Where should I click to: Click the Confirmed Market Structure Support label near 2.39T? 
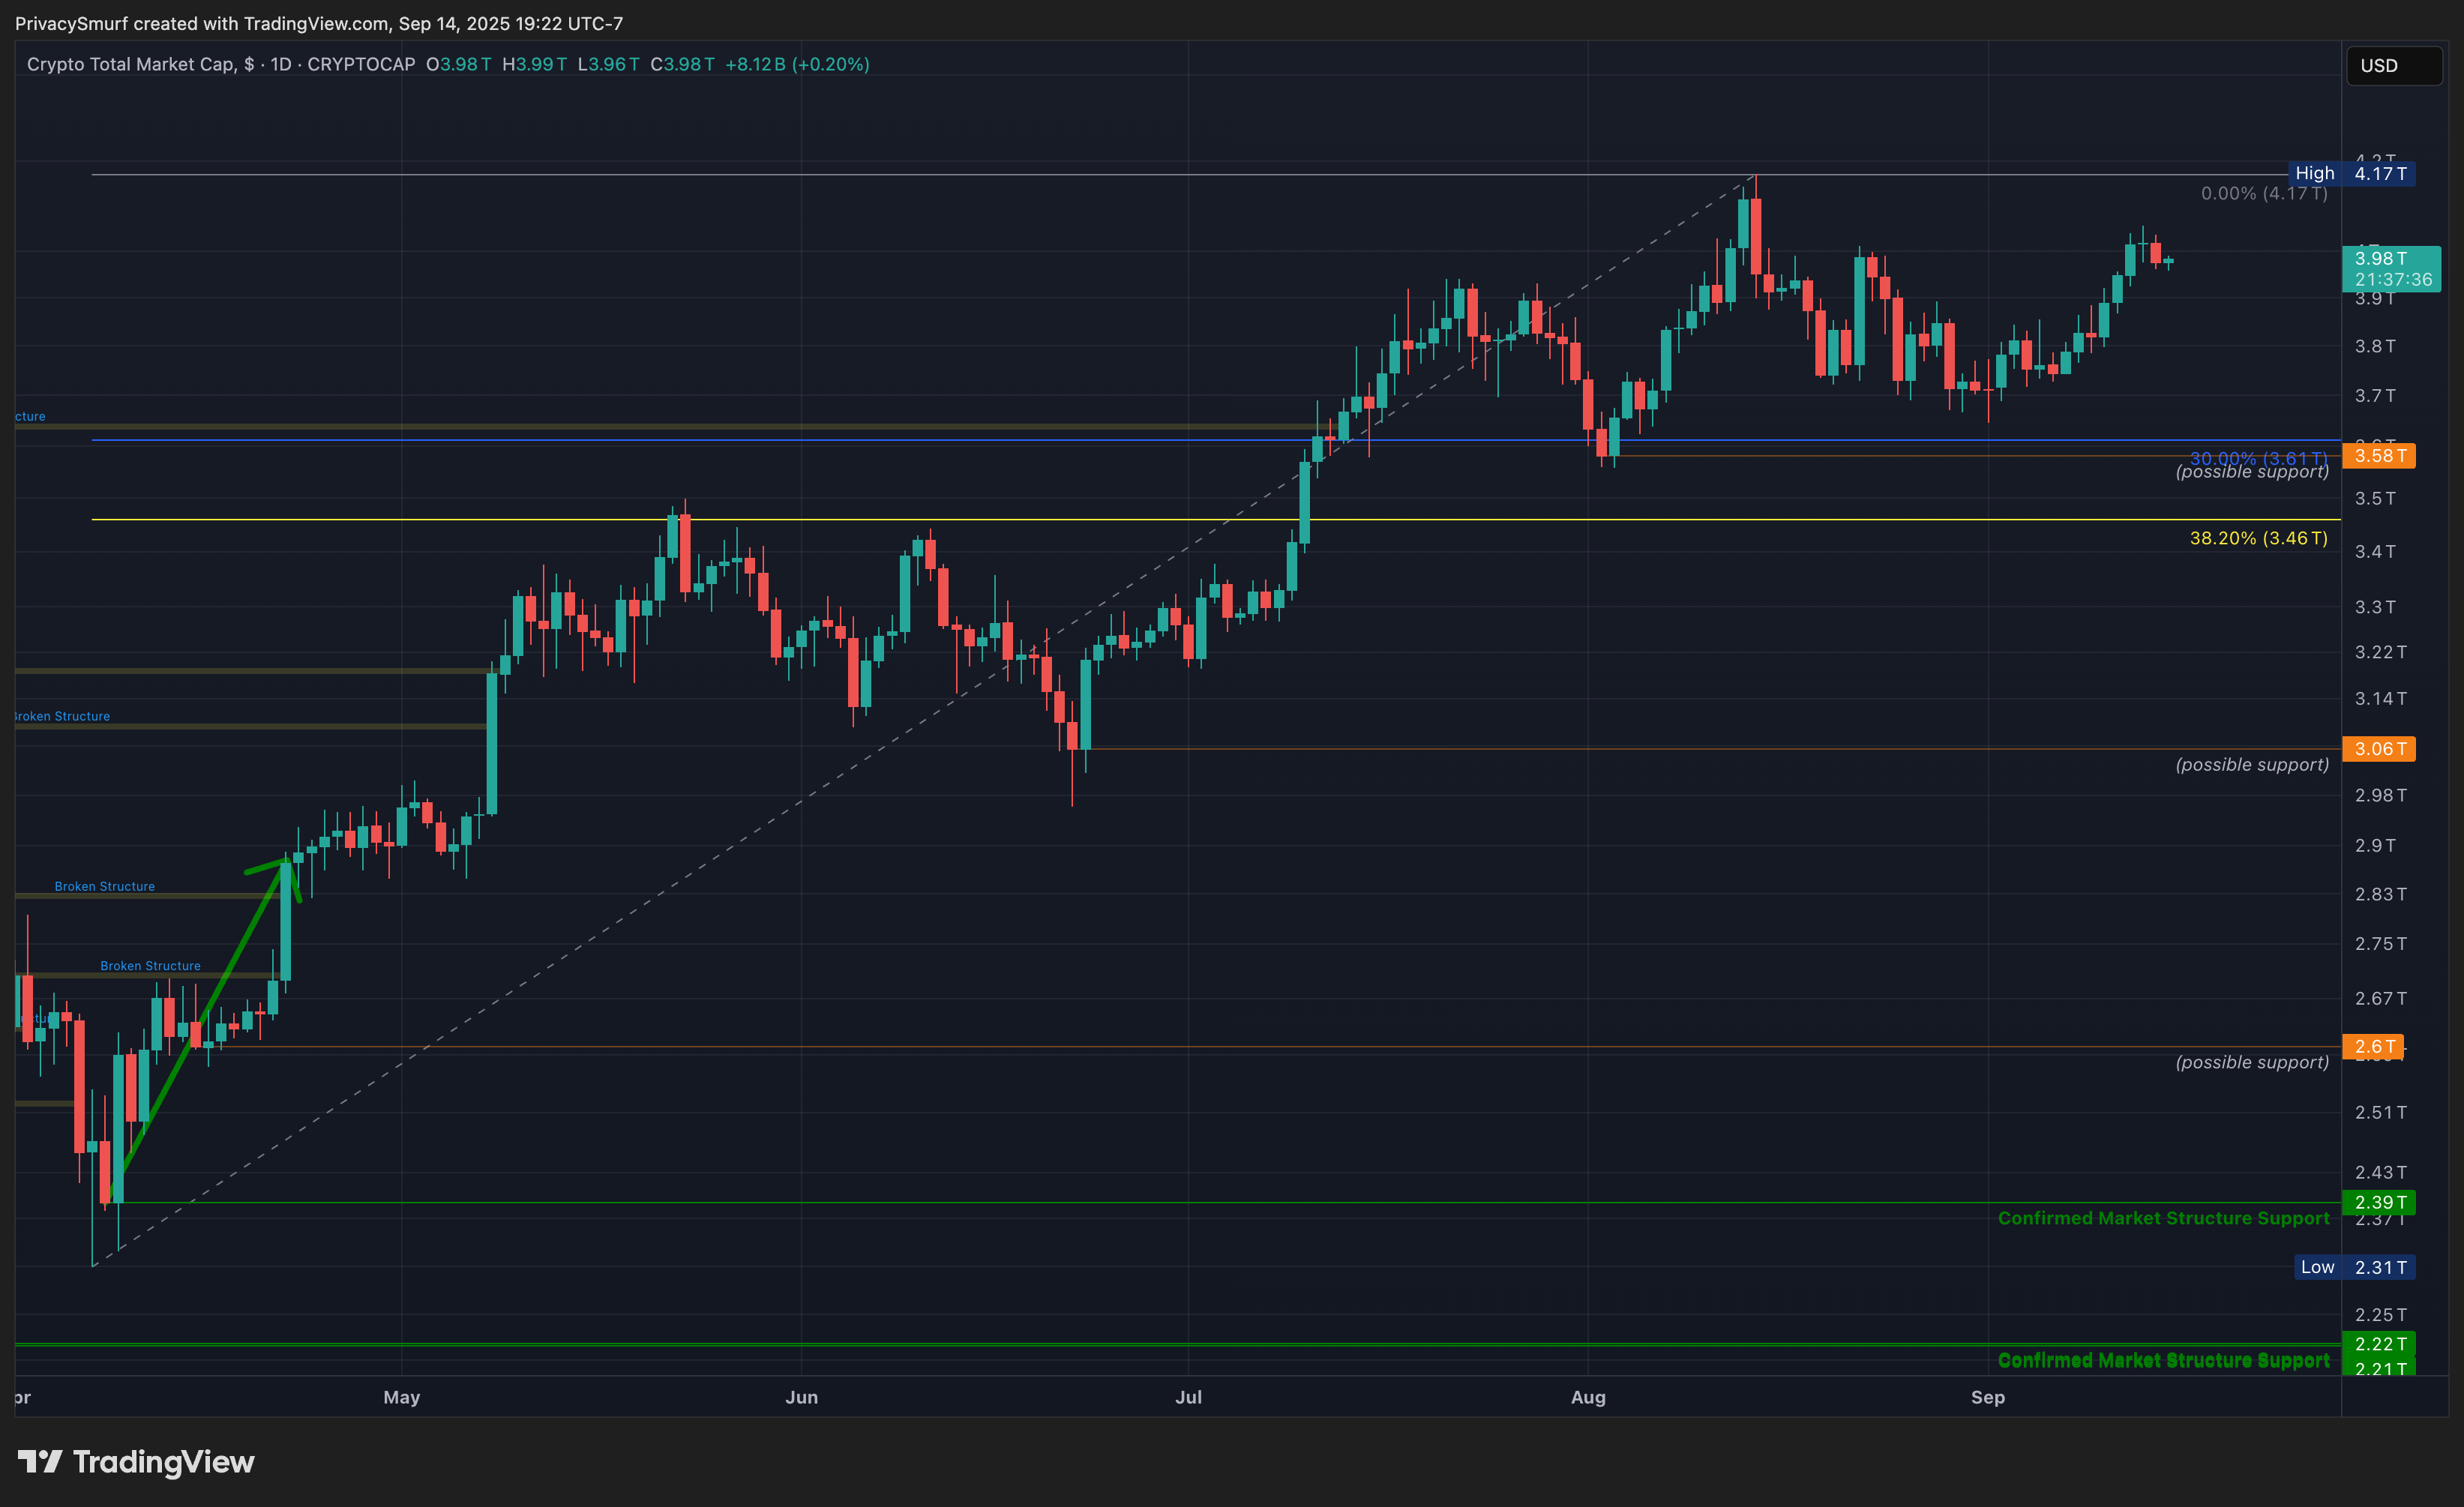[x=2163, y=1218]
